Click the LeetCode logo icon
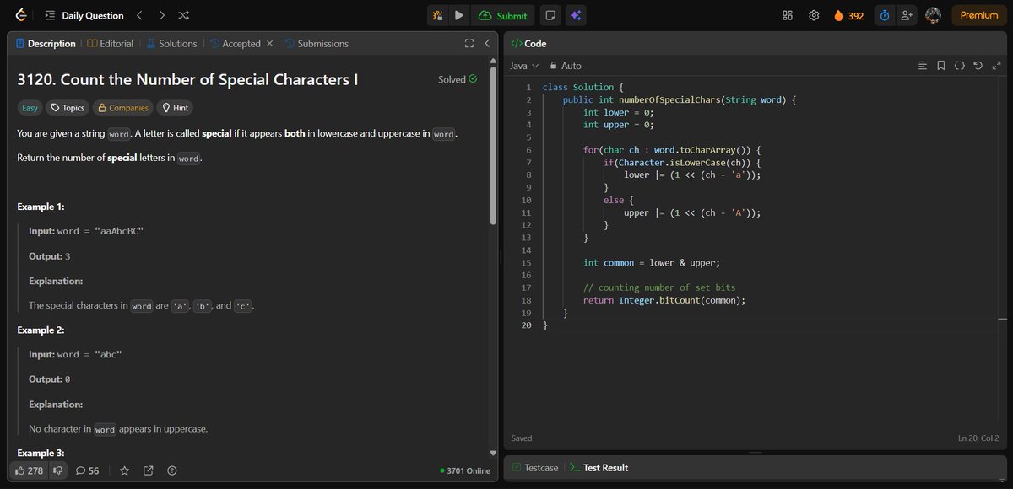Viewport: 1013px width, 489px height. [x=20, y=15]
